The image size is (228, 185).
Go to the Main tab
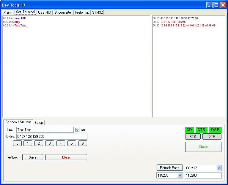(x=7, y=12)
